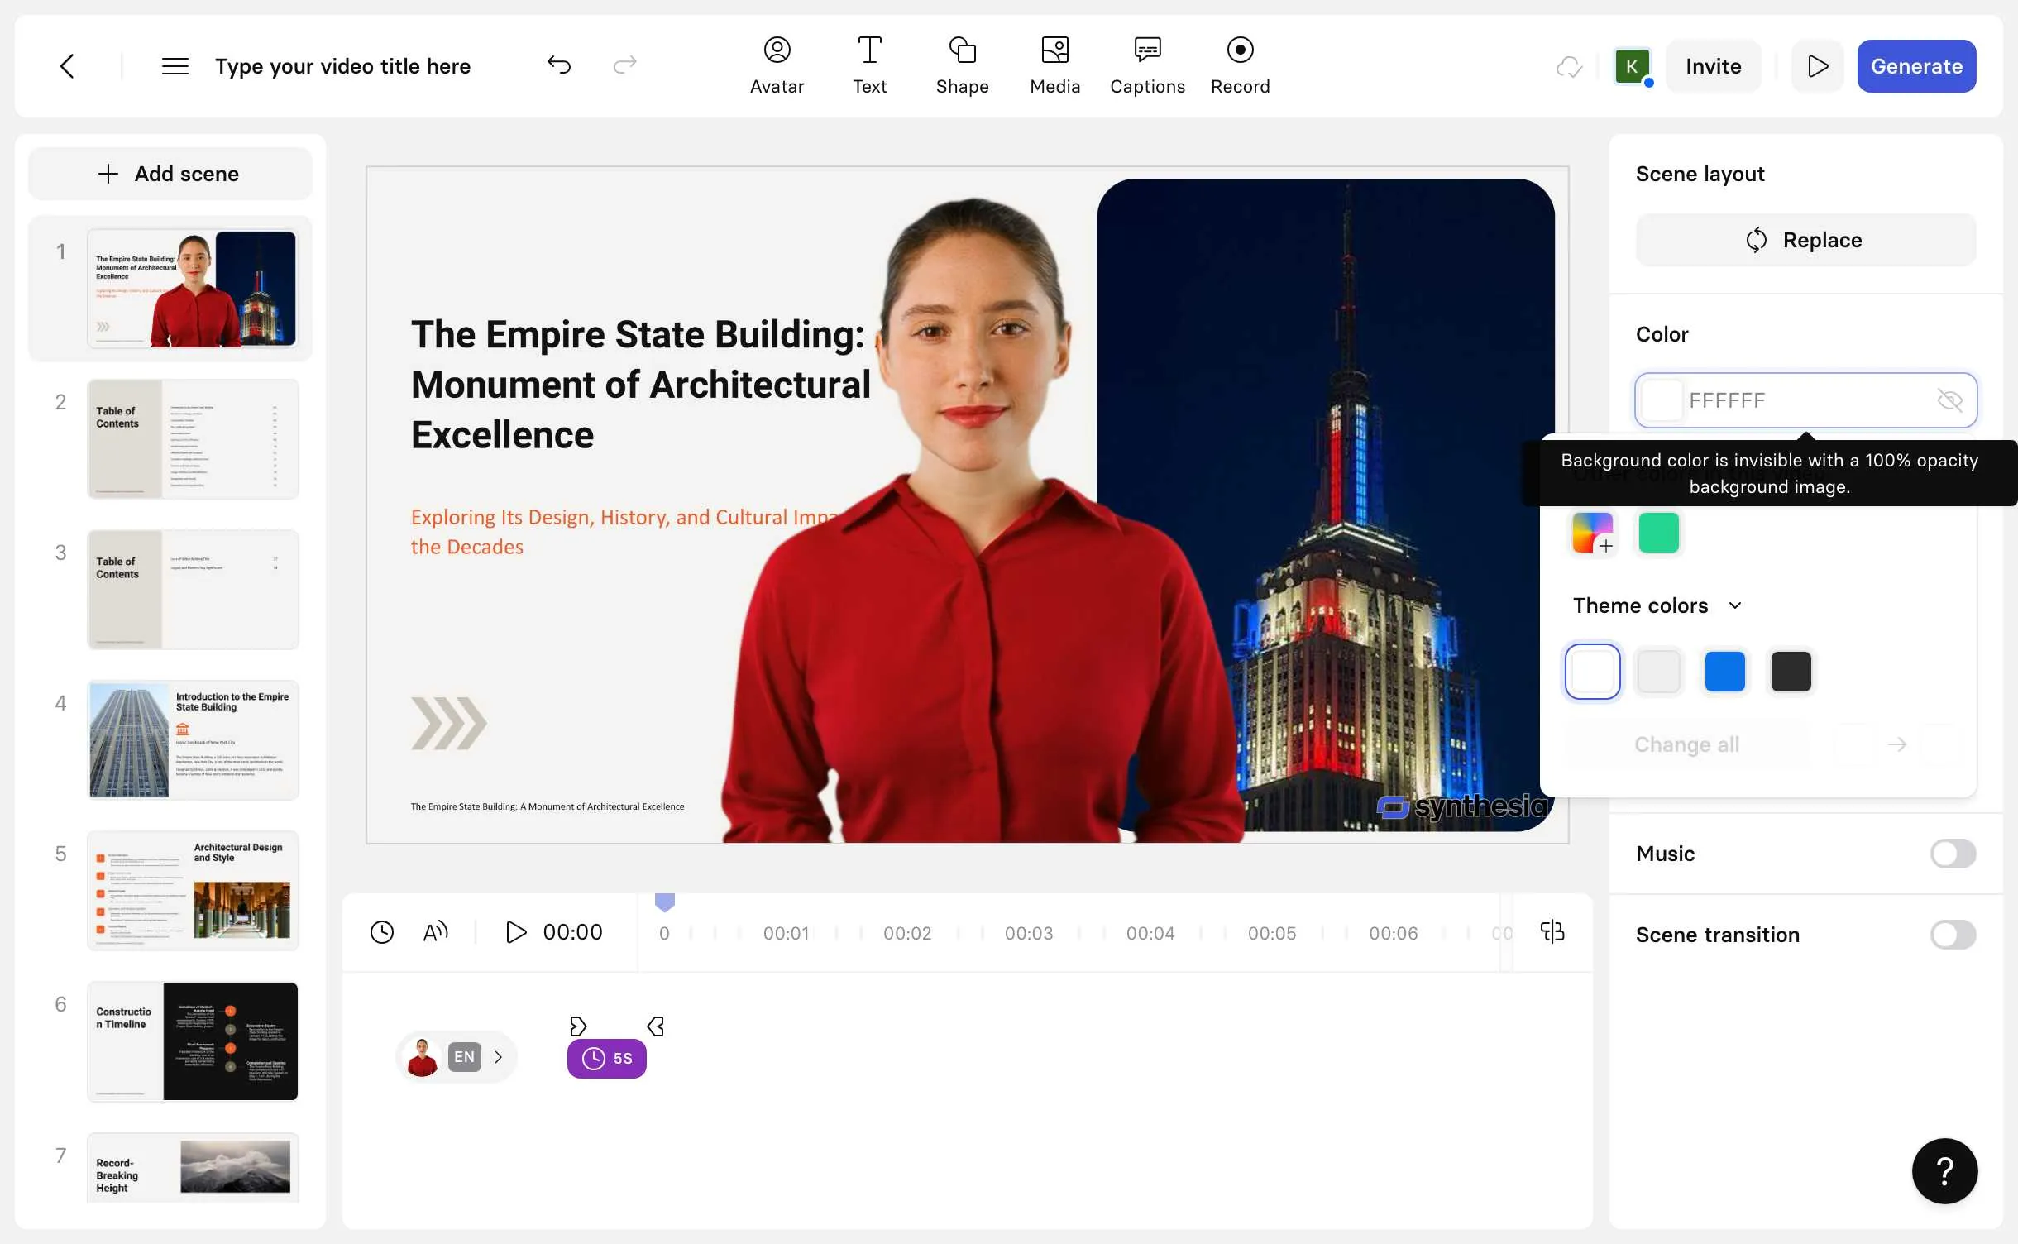The image size is (2018, 1244).
Task: Select the blue theme color swatch
Action: tap(1724, 672)
